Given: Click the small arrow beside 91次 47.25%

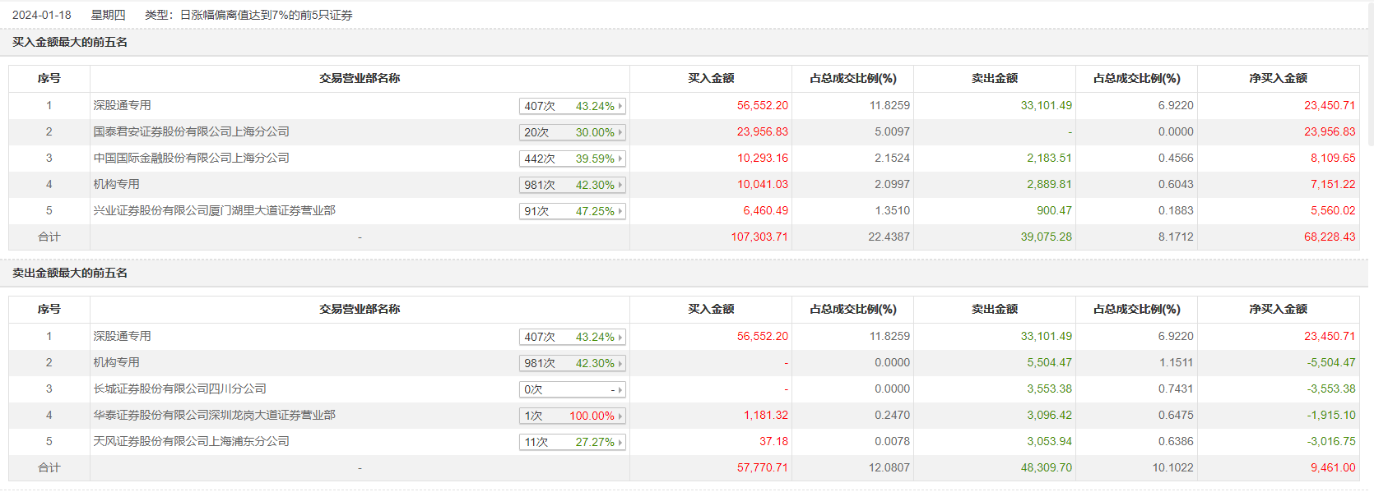Looking at the screenshot, I should click(x=620, y=211).
